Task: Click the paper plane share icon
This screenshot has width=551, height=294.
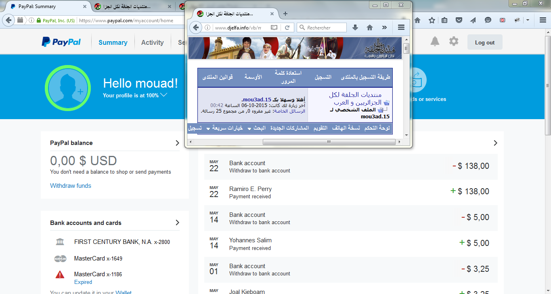Action: 473,20
